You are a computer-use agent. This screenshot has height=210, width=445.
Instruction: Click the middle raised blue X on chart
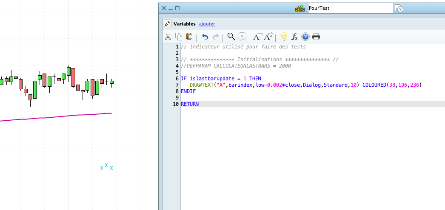[106, 165]
